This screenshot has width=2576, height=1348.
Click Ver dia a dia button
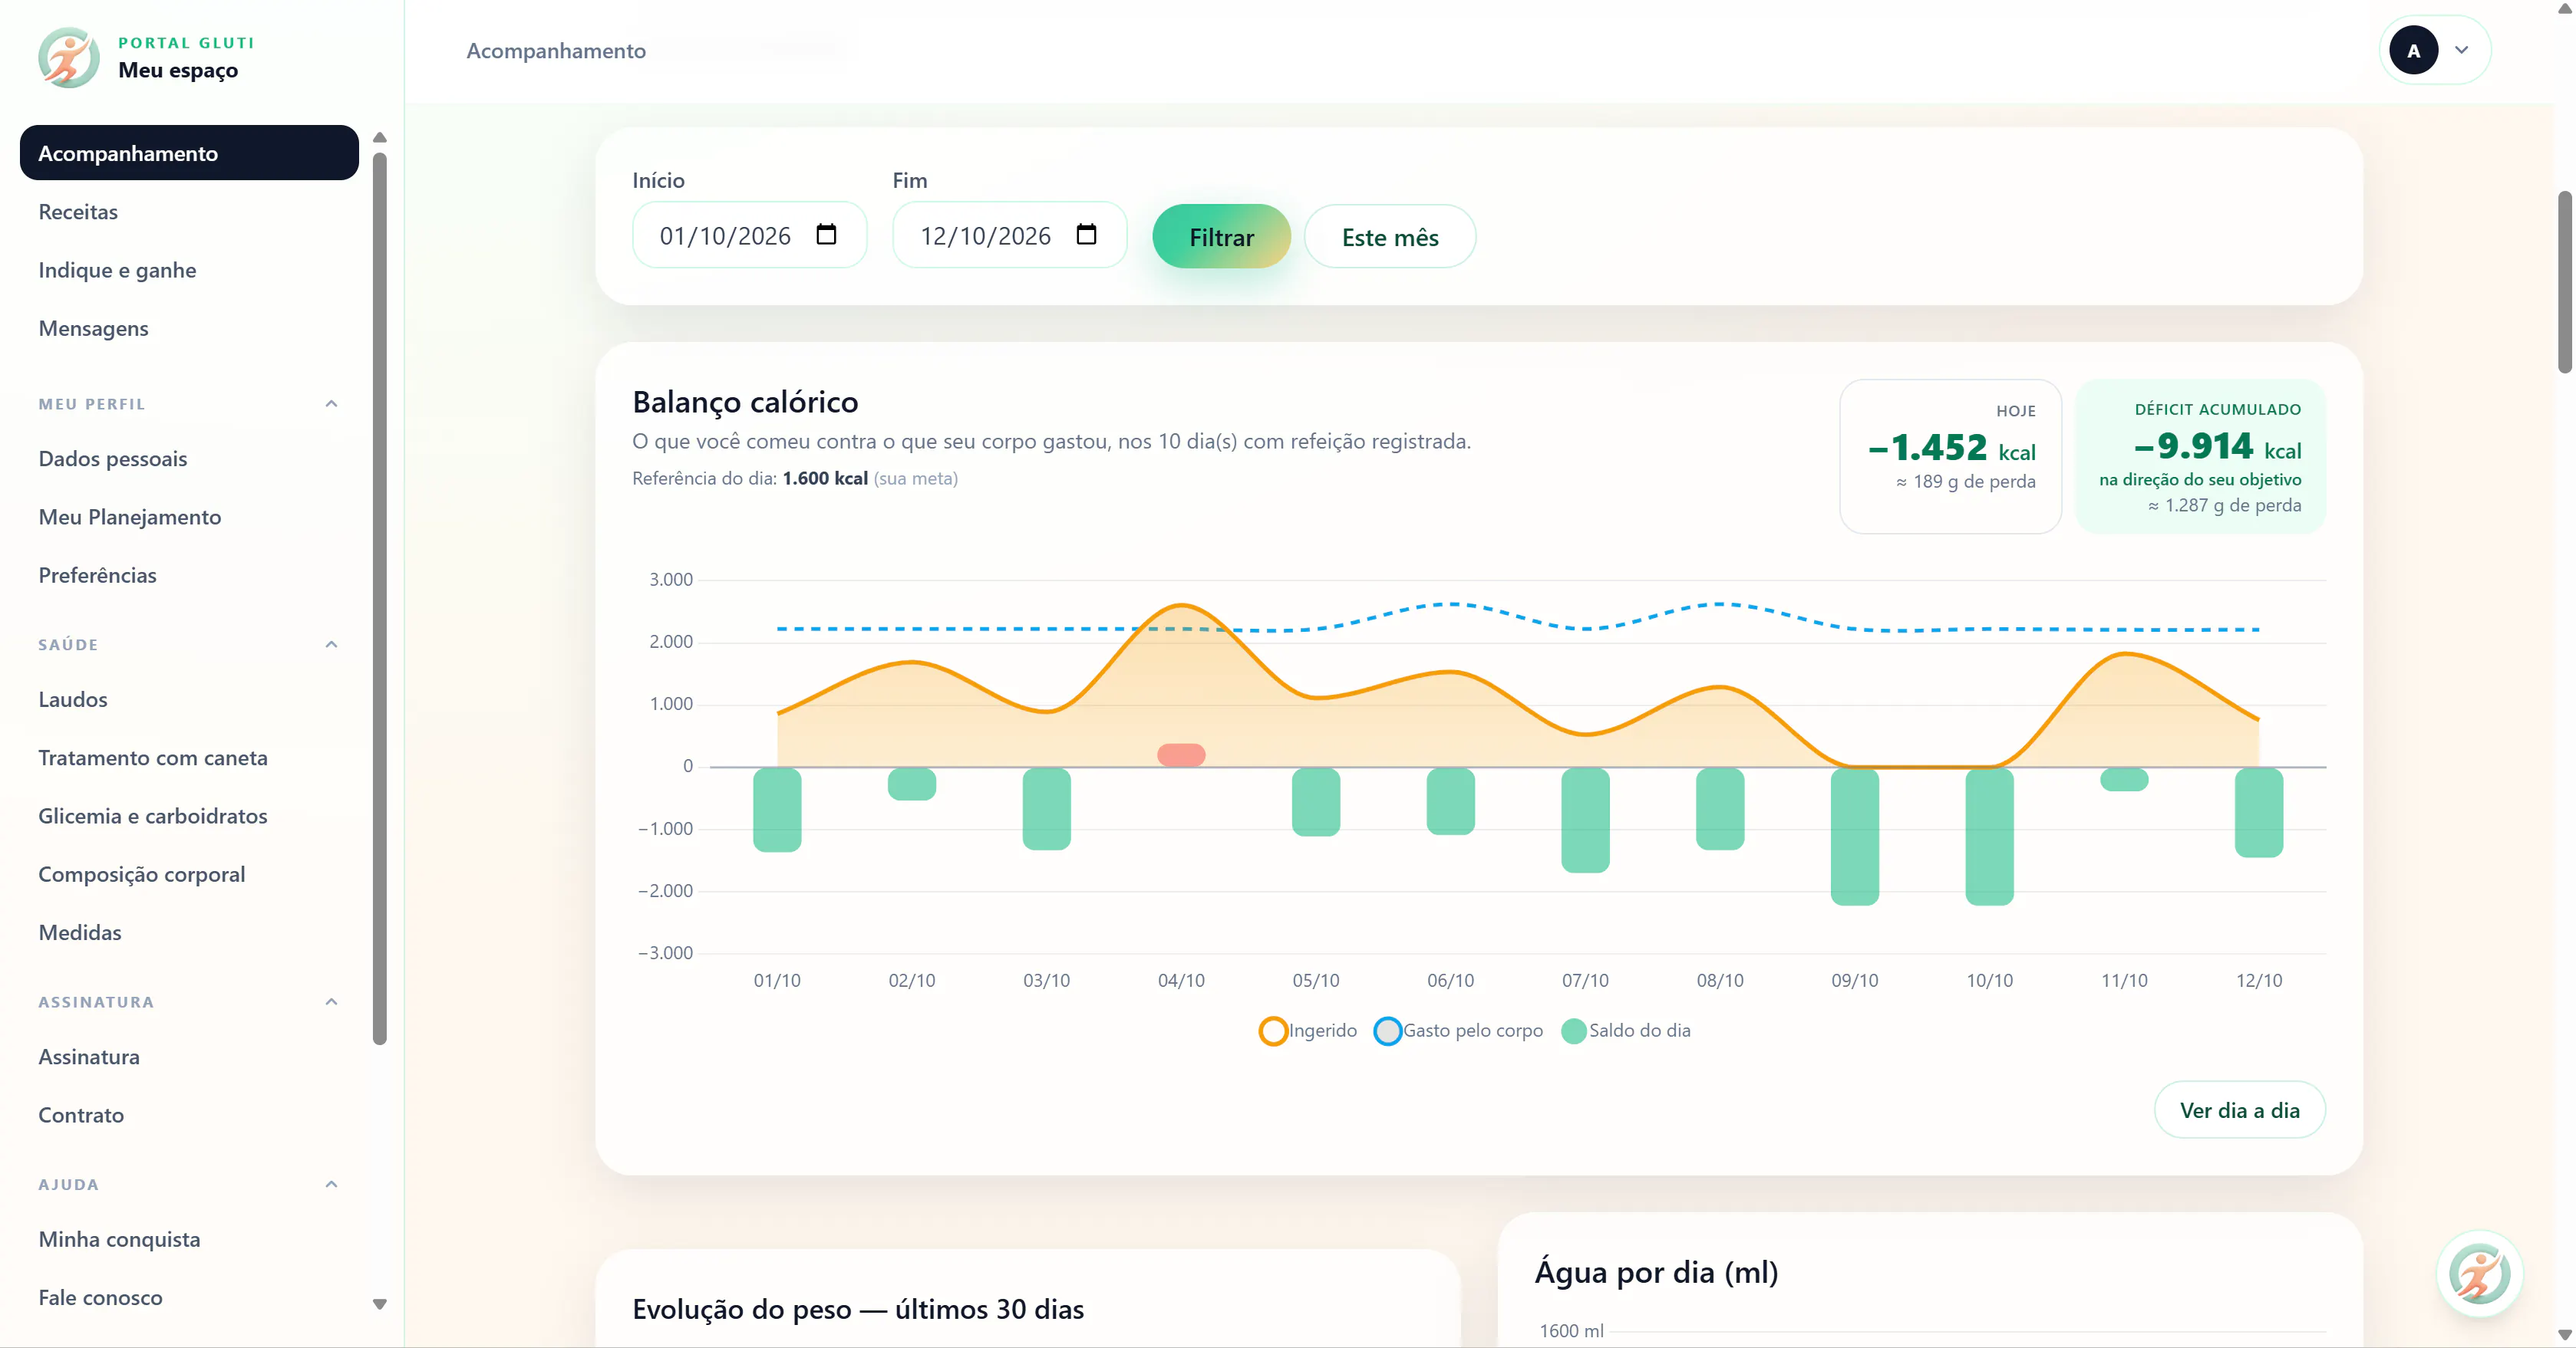(x=2239, y=1110)
